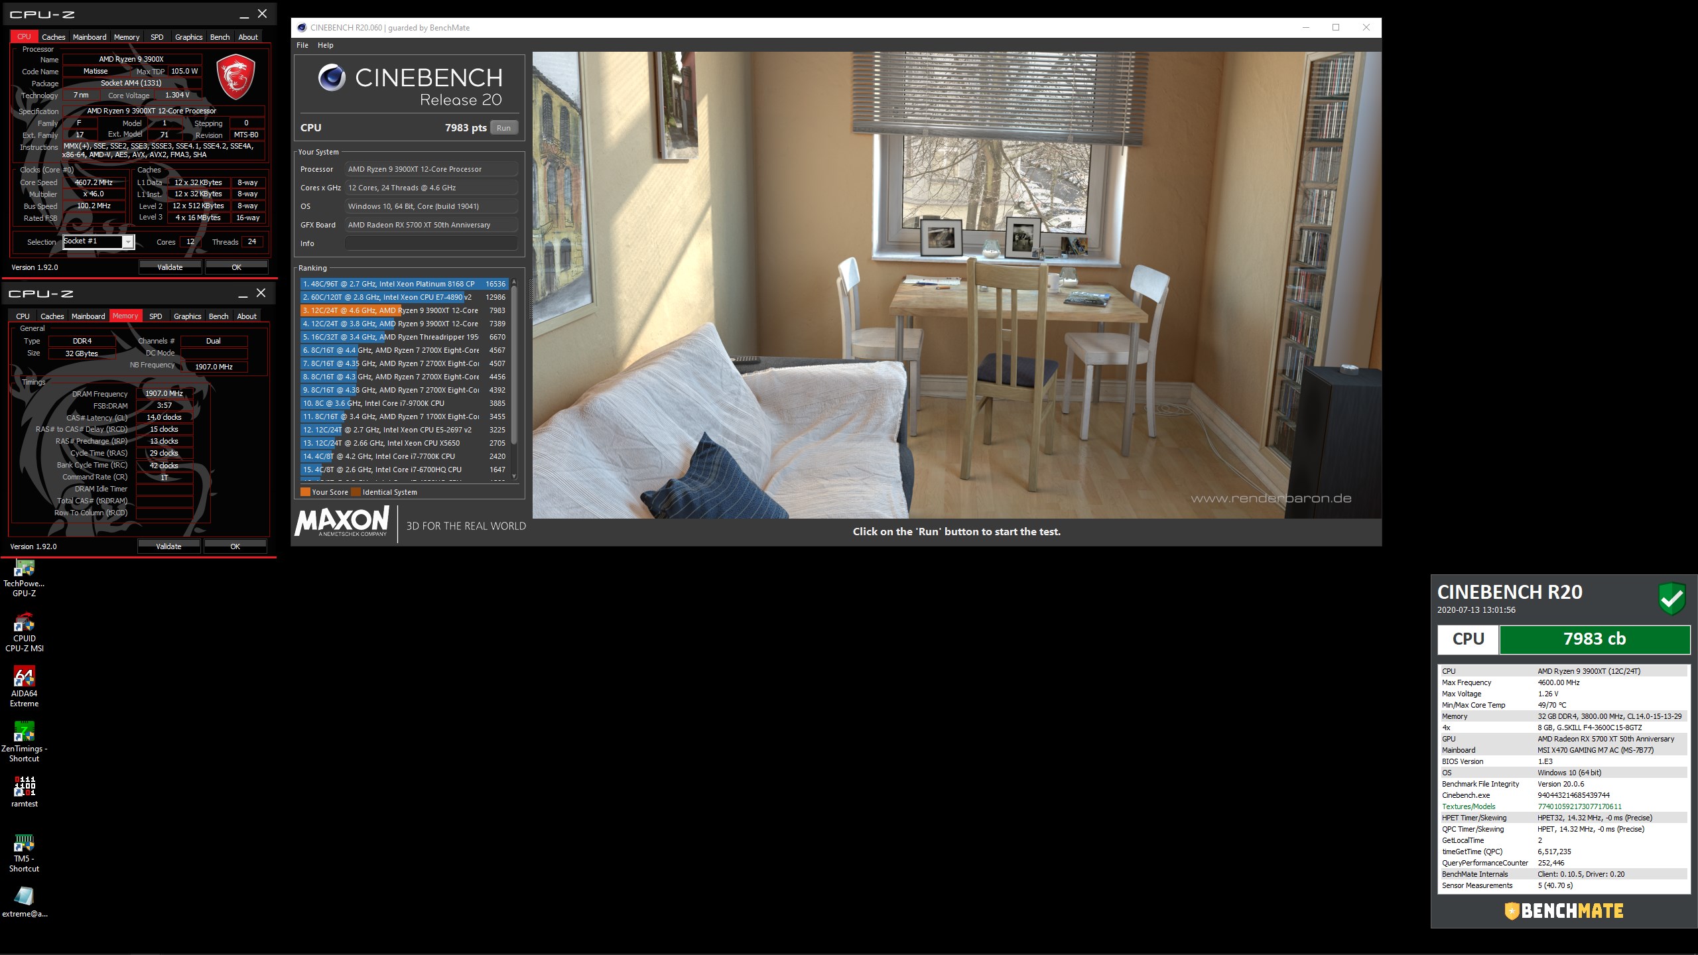Click the green 7983 cb score bar
Viewport: 1698px width, 955px height.
pos(1595,639)
